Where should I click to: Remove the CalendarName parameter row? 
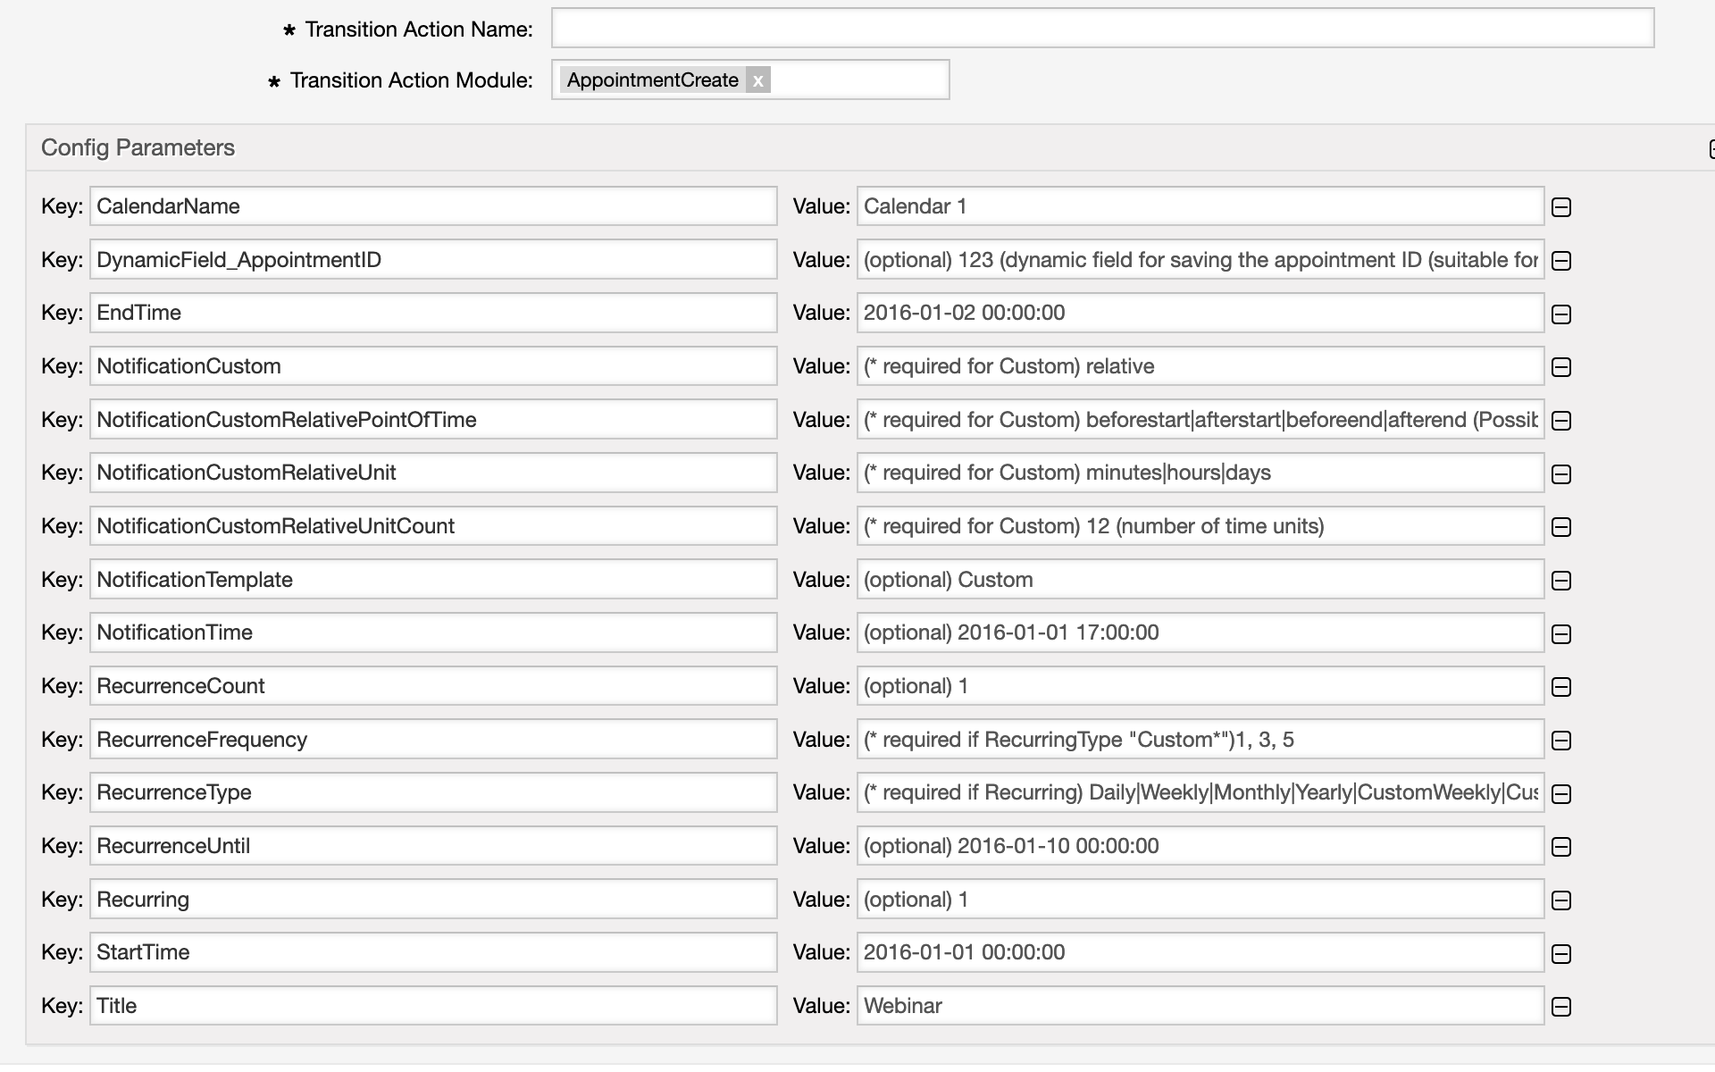pos(1561,207)
